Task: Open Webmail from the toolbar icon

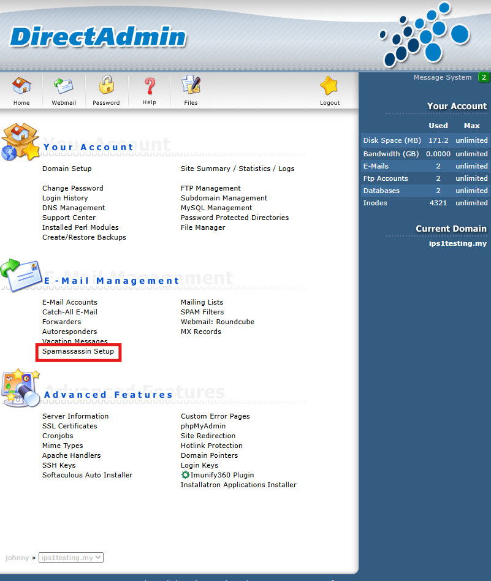Action: (63, 86)
